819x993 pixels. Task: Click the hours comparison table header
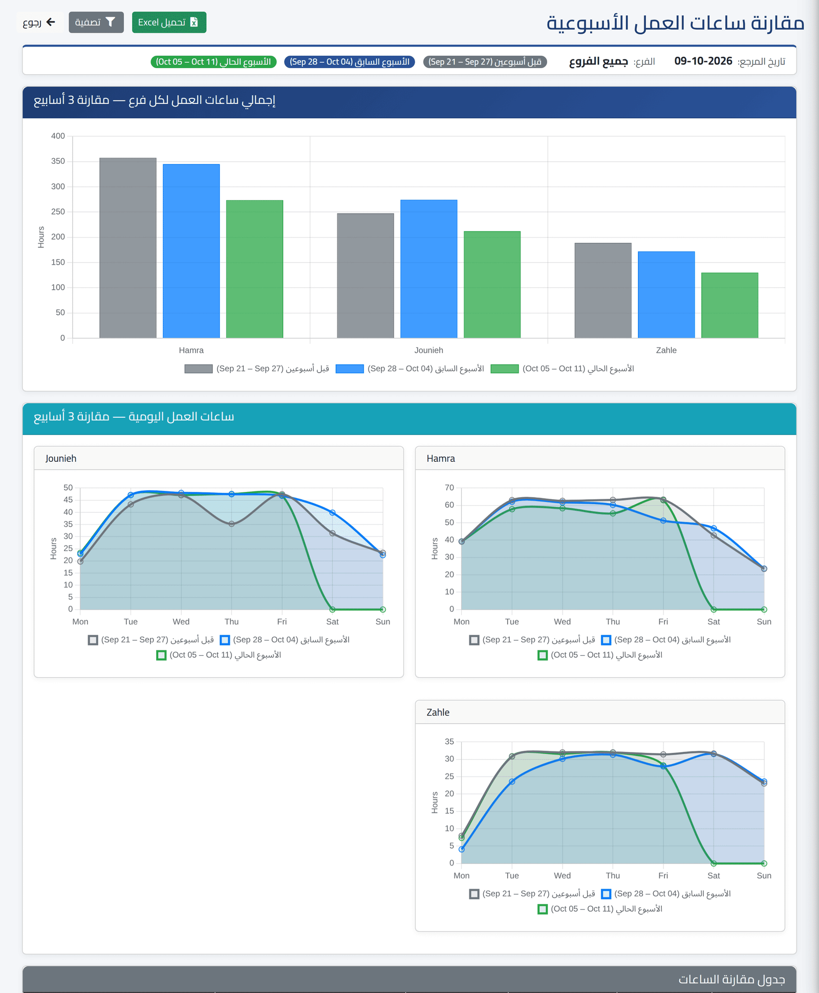(x=409, y=979)
